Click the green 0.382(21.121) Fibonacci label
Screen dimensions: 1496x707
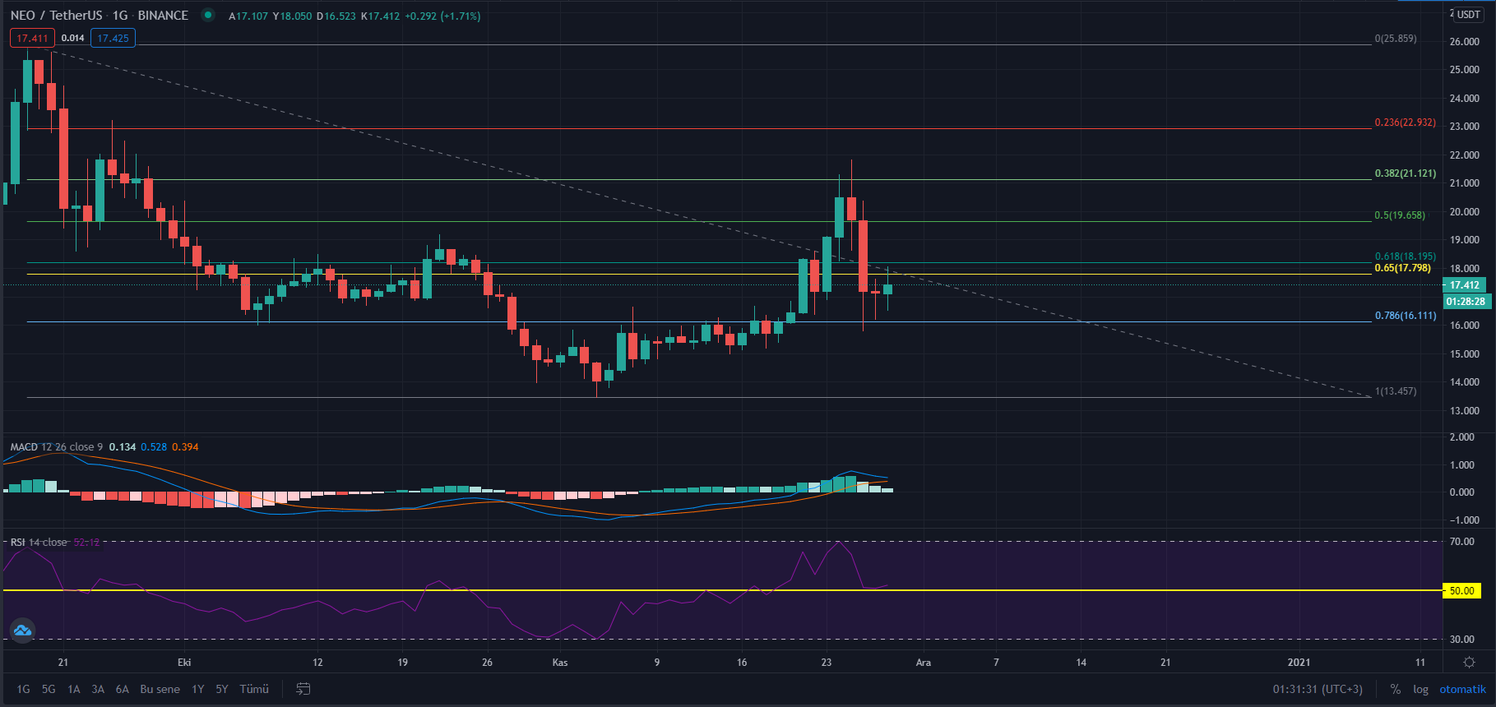click(1405, 173)
